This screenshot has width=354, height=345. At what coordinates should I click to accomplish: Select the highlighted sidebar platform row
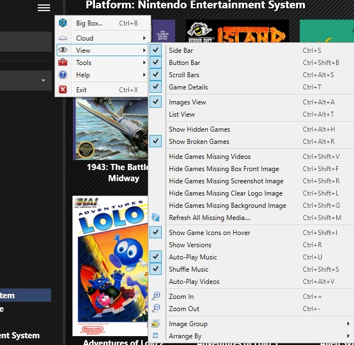coord(26,295)
